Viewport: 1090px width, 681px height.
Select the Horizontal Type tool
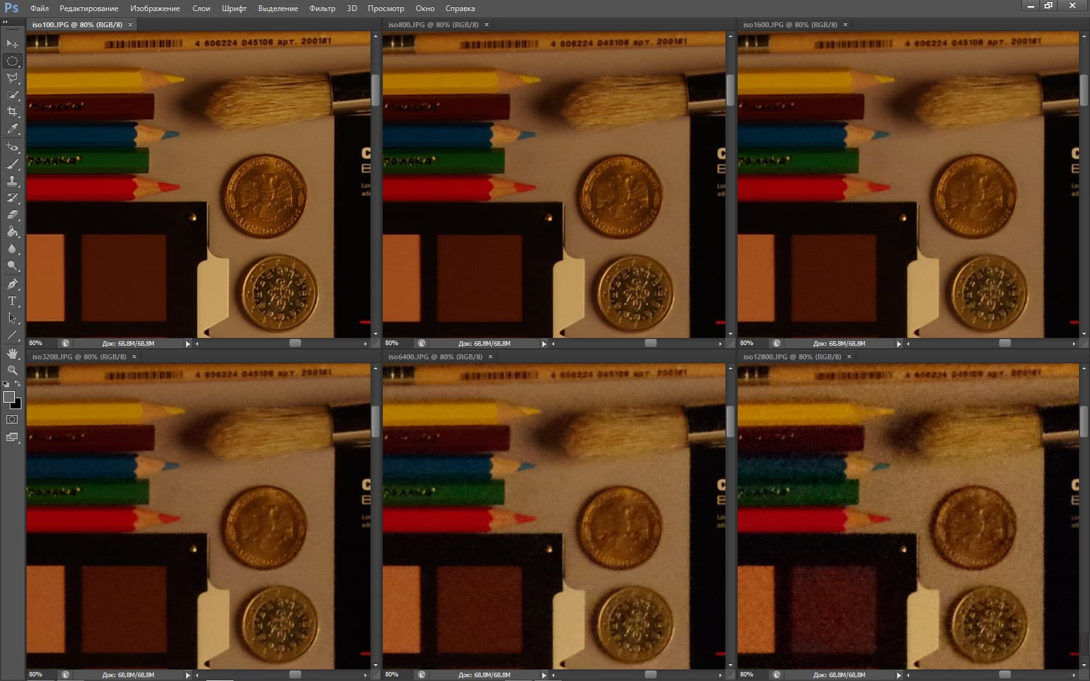click(x=12, y=301)
